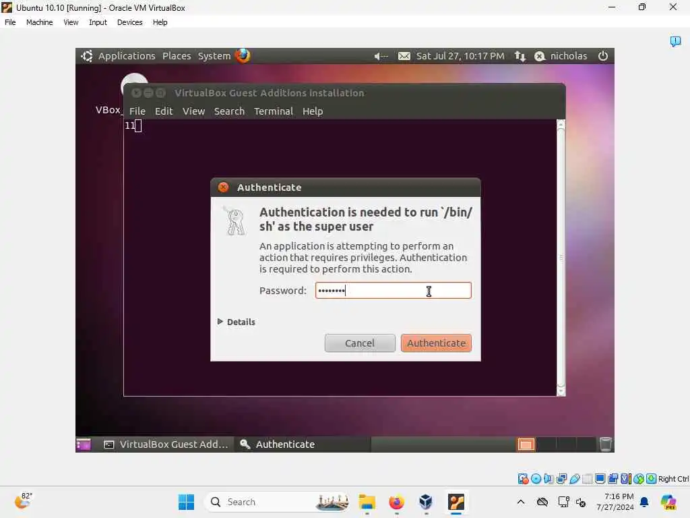Click the keys icon in Authenticate dialog
Image resolution: width=690 pixels, height=518 pixels.
[234, 221]
